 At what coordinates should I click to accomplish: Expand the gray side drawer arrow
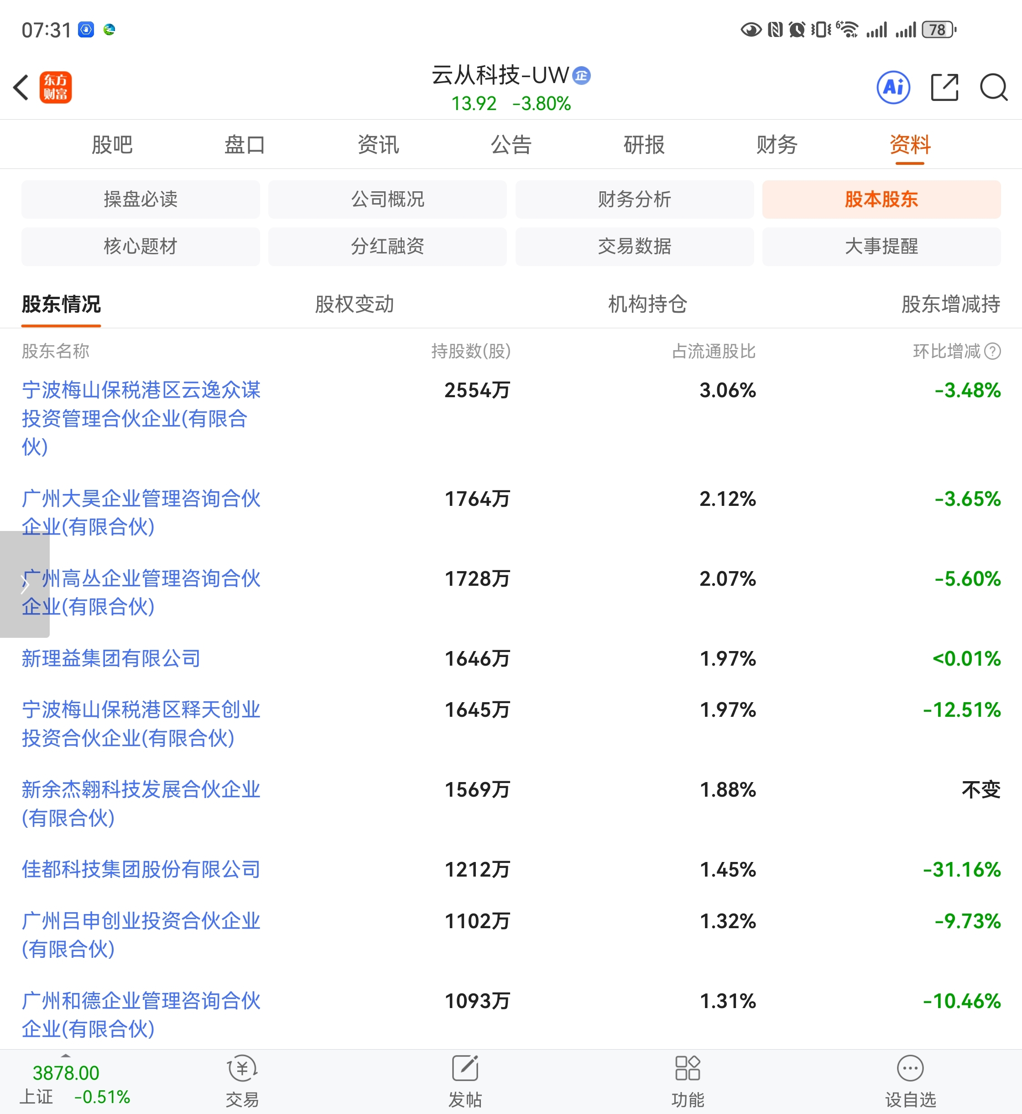[x=24, y=584]
